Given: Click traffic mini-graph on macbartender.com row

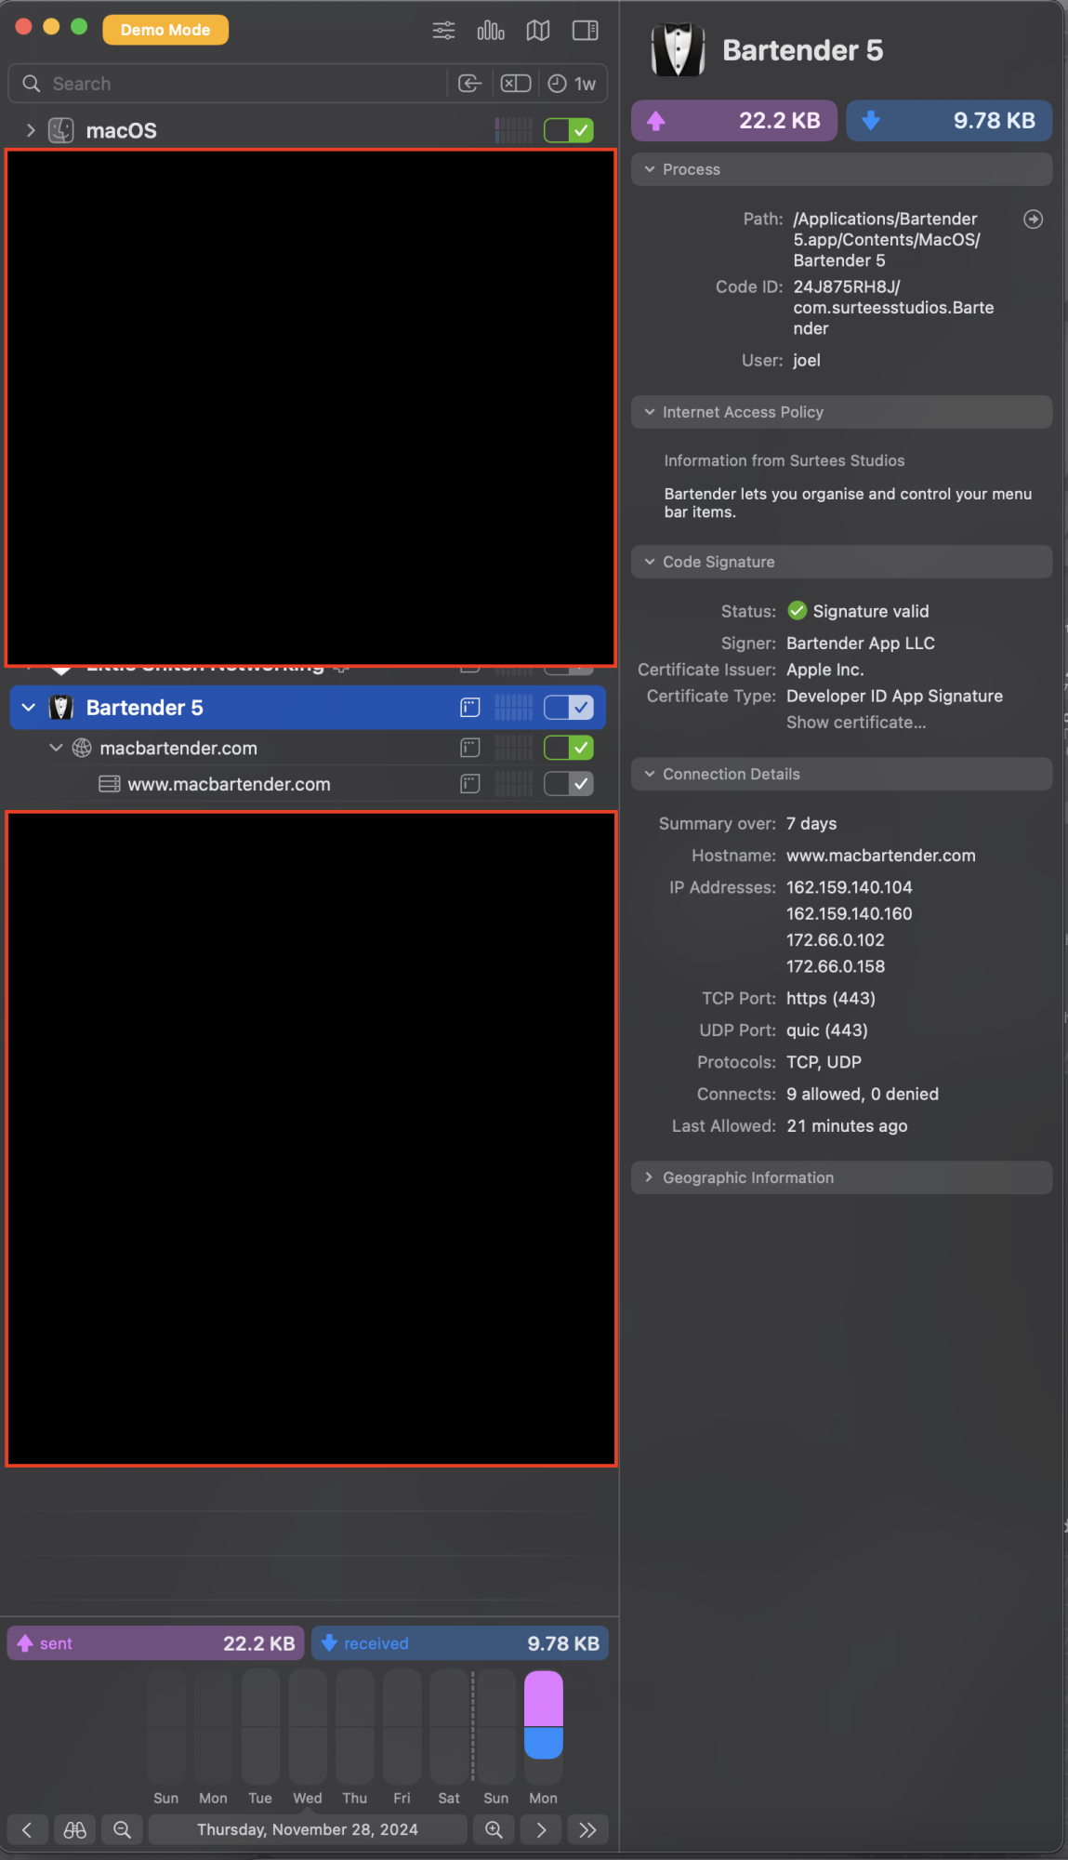Looking at the screenshot, I should pos(514,748).
